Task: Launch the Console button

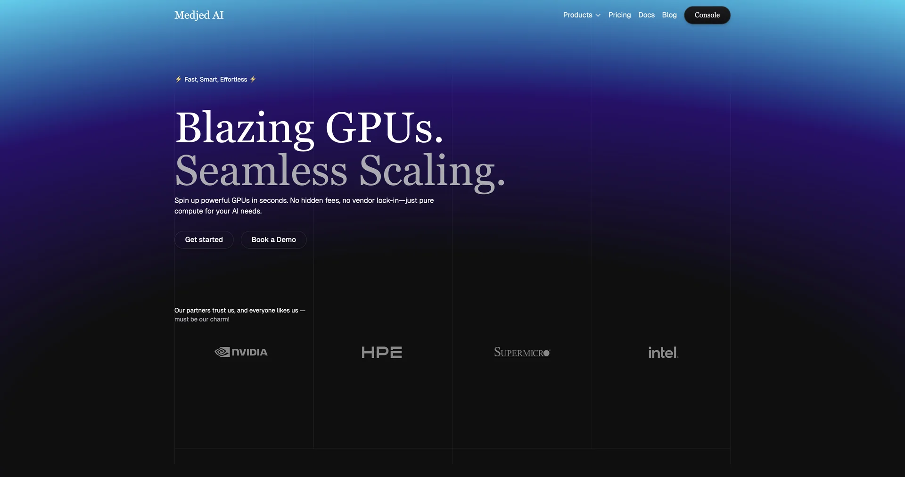Action: (707, 15)
